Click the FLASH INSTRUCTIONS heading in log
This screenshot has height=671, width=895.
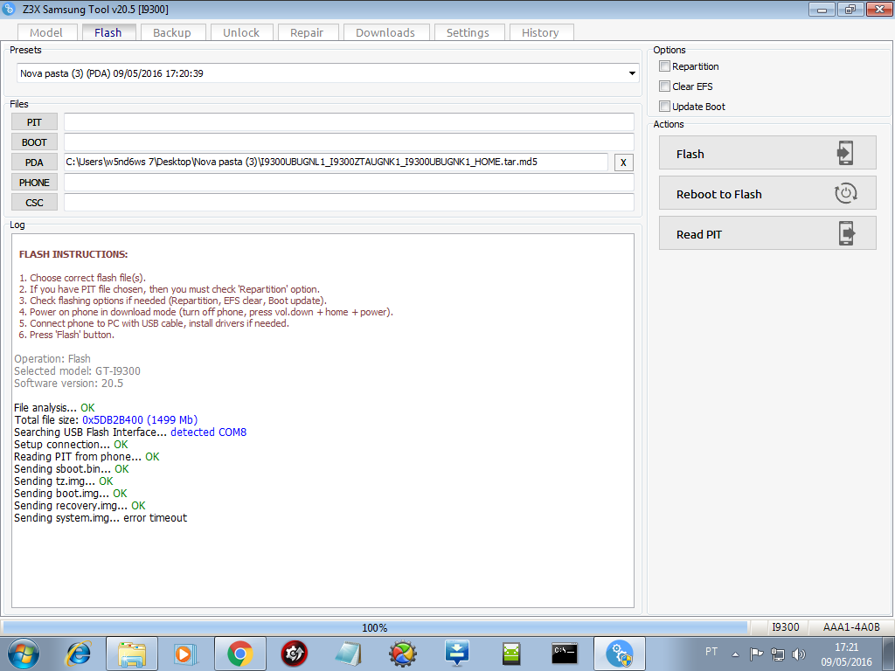73,254
